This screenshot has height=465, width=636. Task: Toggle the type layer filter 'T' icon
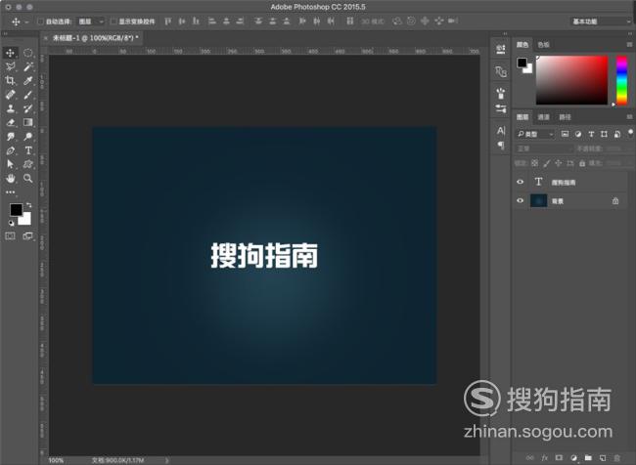click(x=591, y=134)
